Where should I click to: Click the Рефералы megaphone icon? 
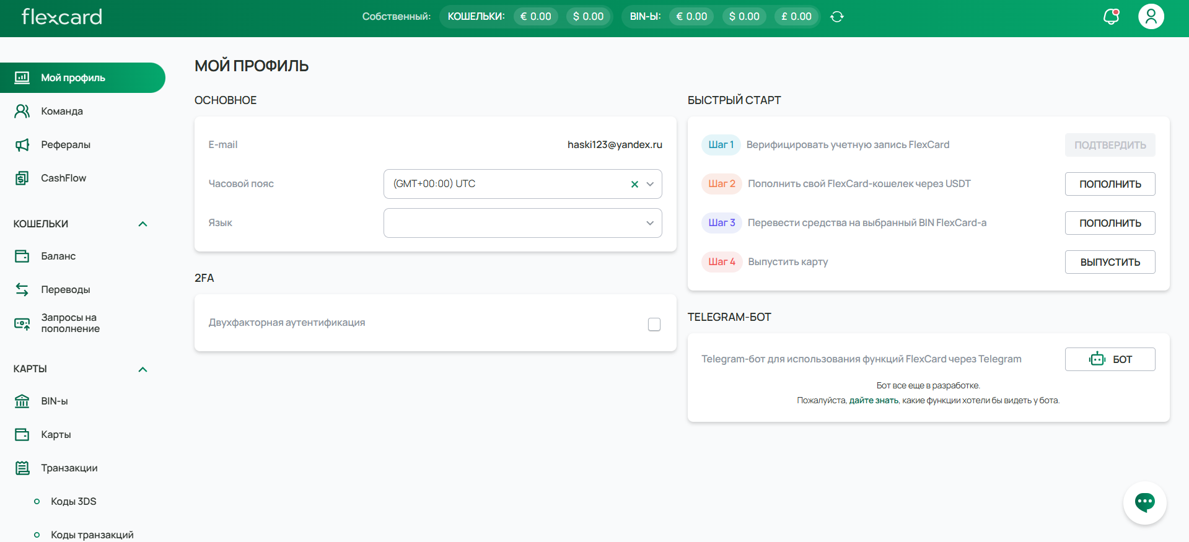[22, 144]
